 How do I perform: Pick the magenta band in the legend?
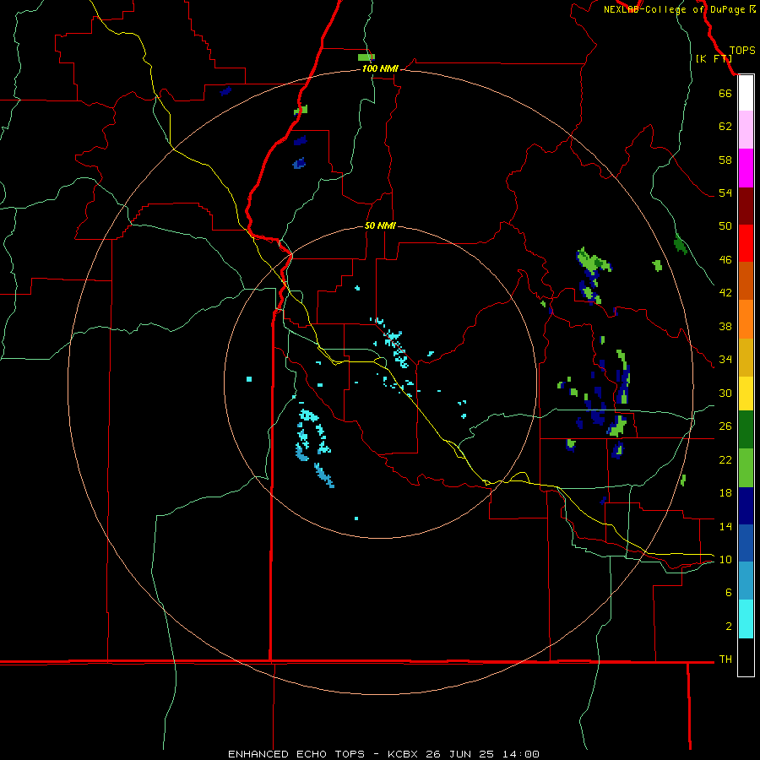click(x=746, y=168)
